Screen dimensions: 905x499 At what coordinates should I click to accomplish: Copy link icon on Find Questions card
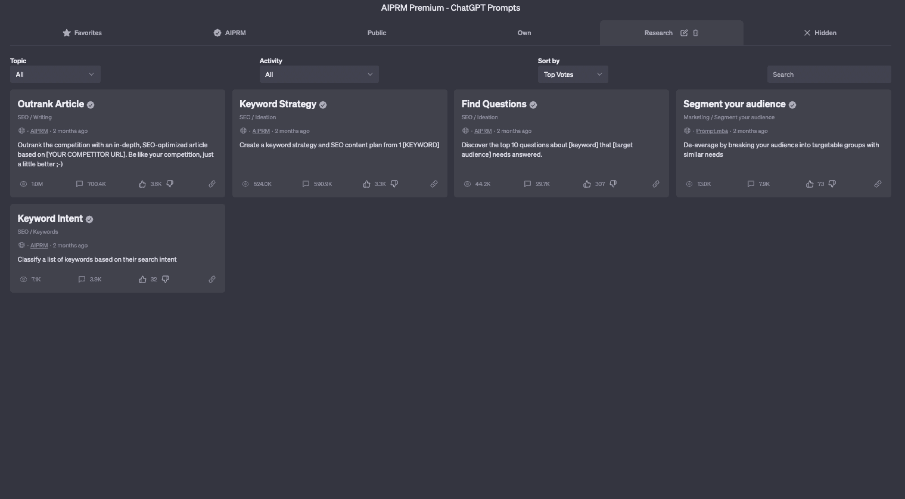click(x=656, y=184)
